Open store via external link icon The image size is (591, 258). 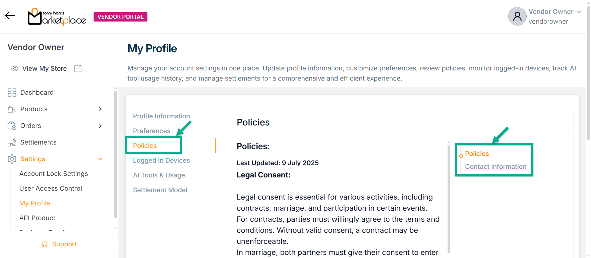(78, 69)
